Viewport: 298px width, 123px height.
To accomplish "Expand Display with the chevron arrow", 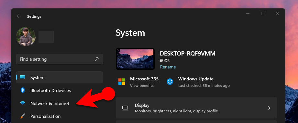I will [x=269, y=108].
